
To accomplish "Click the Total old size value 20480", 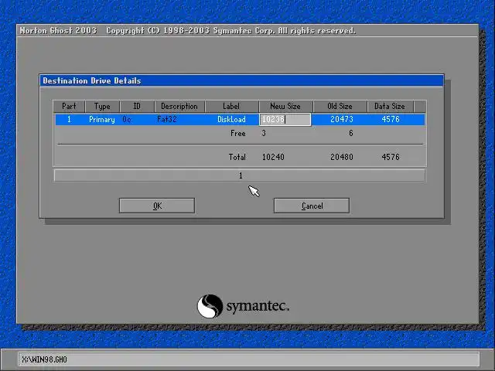I will pos(342,157).
